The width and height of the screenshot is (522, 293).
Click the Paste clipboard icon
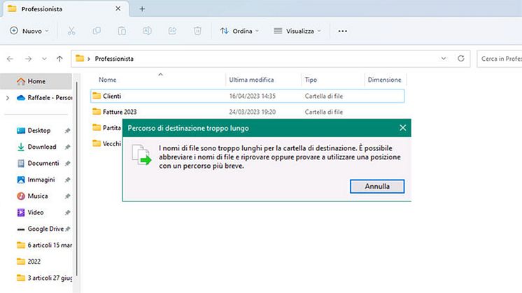click(x=122, y=31)
